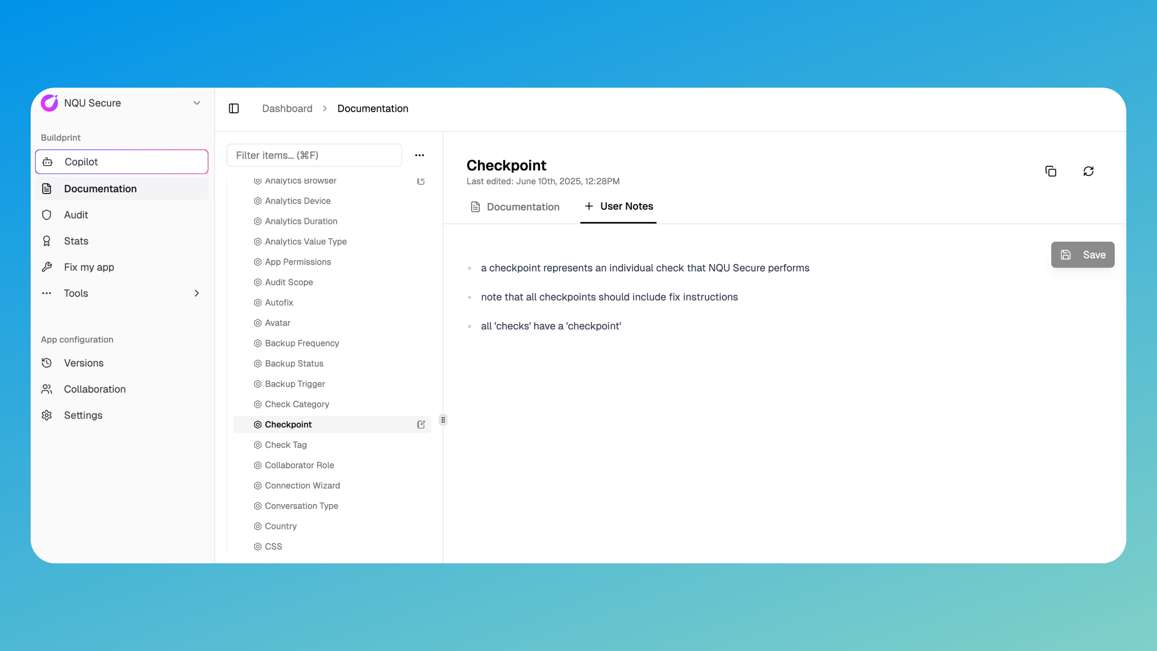1157x651 pixels.
Task: Click the Fix my app wrench icon
Action: coord(47,267)
